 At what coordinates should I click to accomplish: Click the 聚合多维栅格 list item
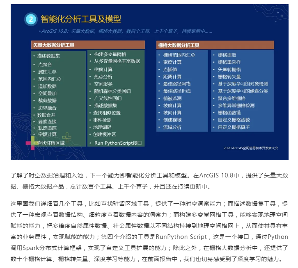232,98
